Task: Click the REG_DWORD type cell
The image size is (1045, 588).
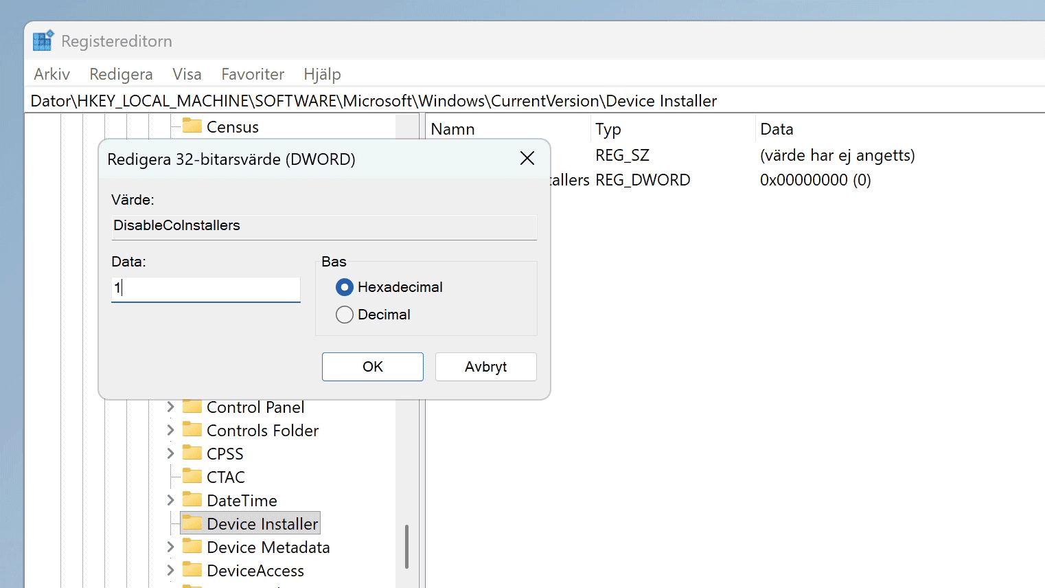Action: coord(643,180)
